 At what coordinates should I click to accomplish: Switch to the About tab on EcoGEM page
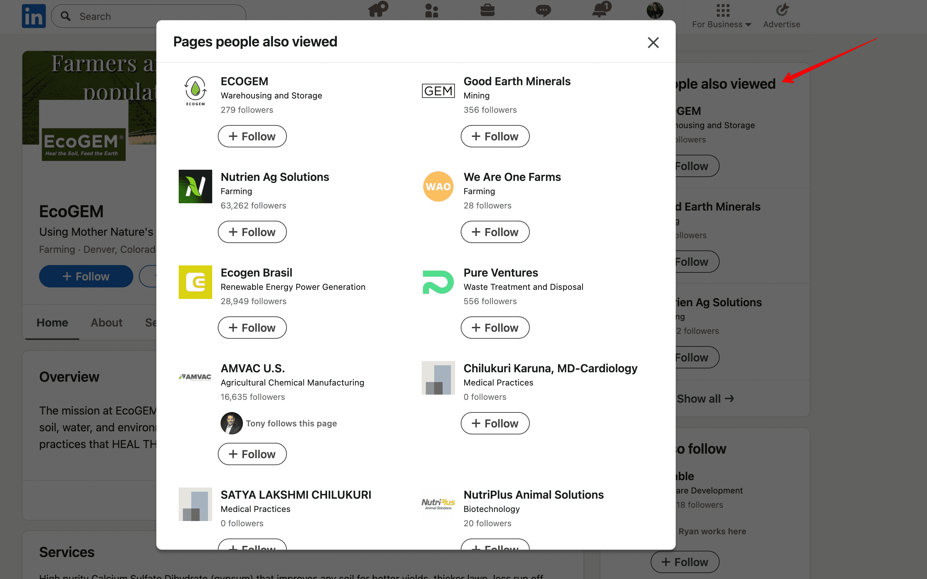point(106,322)
